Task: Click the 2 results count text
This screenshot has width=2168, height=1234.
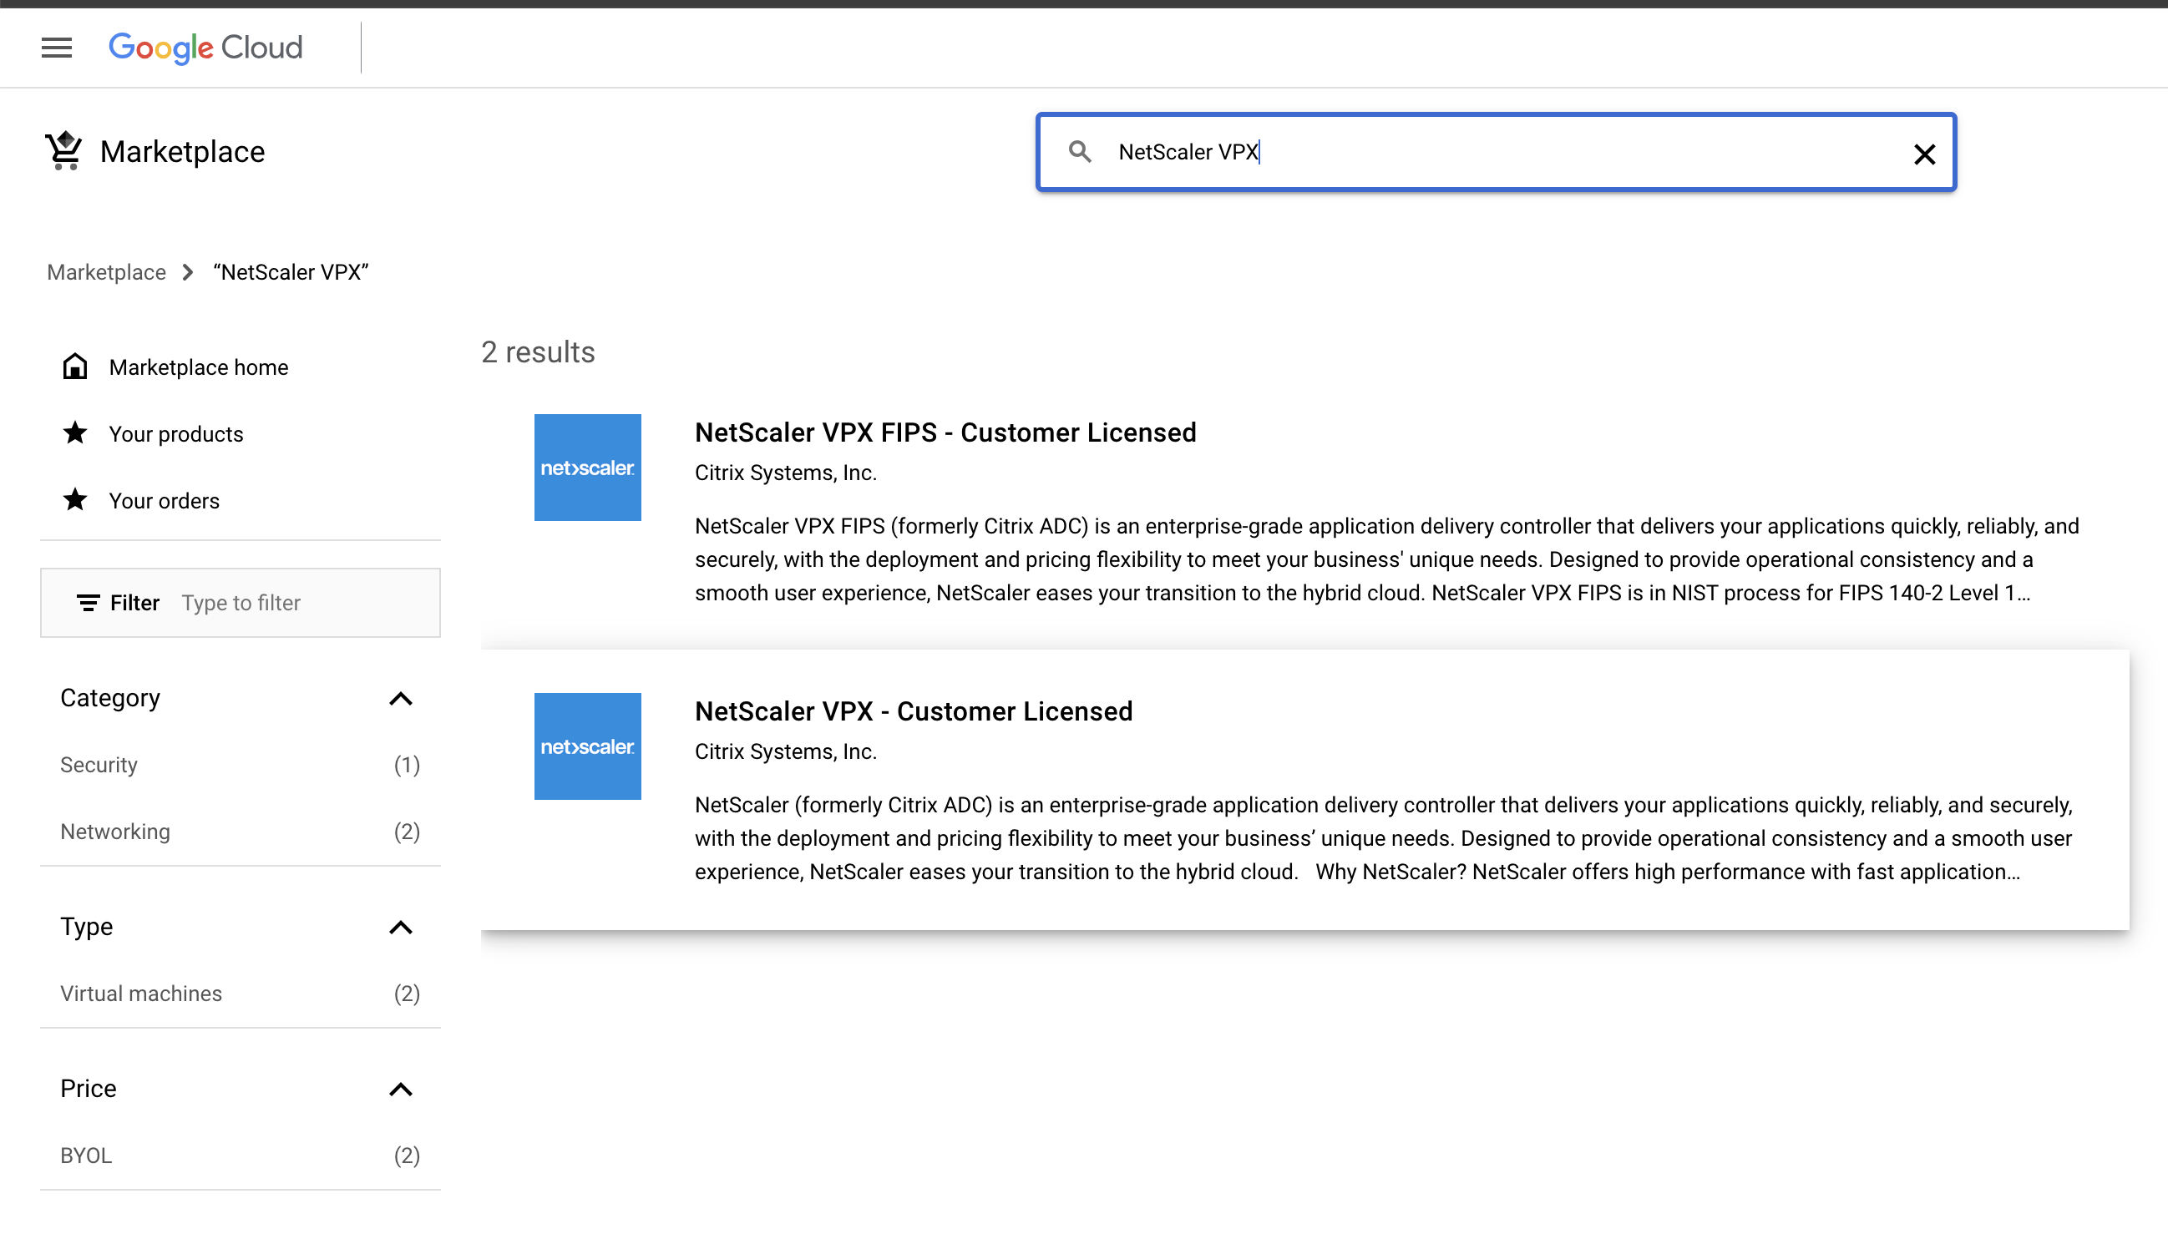Action: pos(537,351)
